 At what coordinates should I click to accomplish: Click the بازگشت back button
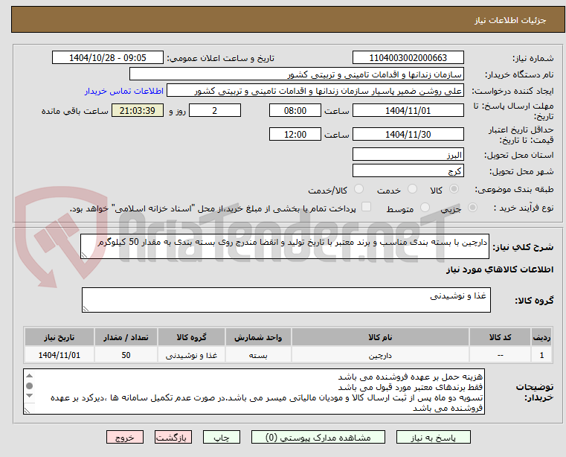(x=173, y=437)
